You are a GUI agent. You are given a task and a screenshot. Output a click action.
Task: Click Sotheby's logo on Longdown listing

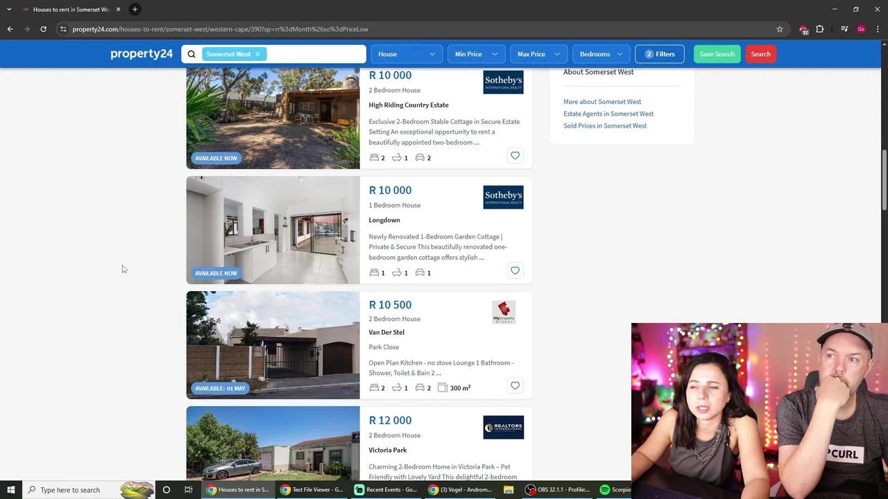coord(503,197)
